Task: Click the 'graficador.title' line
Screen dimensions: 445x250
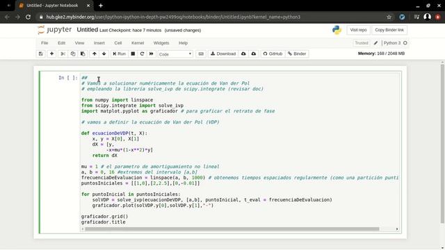Action: point(104,222)
